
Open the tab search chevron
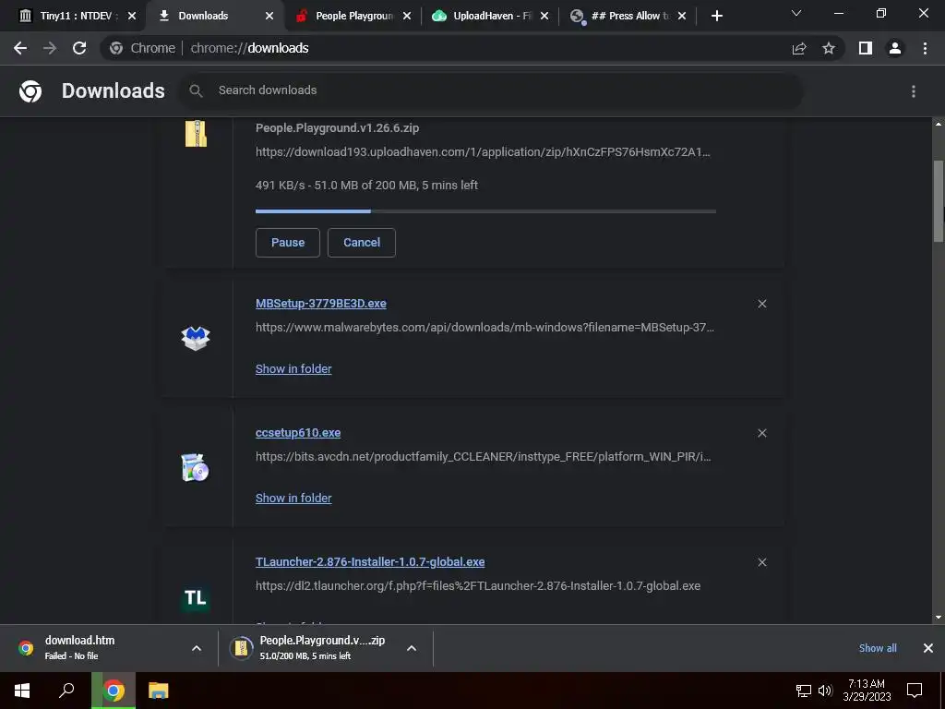pyautogui.click(x=796, y=13)
